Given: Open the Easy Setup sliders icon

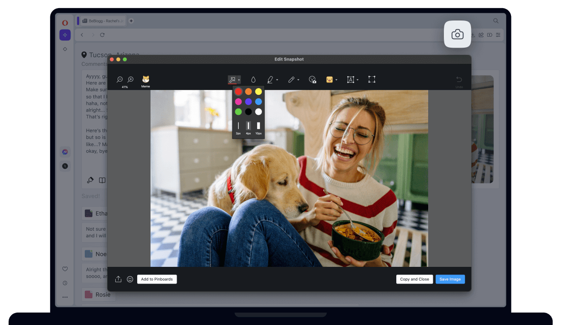Looking at the screenshot, I should (498, 35).
